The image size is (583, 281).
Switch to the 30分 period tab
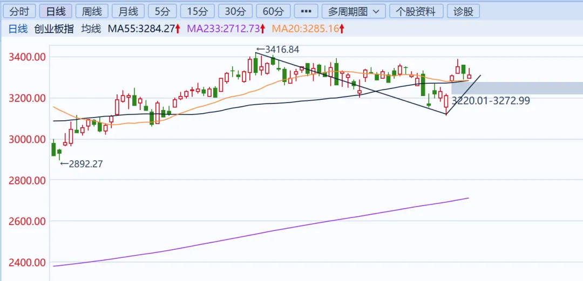[235, 11]
